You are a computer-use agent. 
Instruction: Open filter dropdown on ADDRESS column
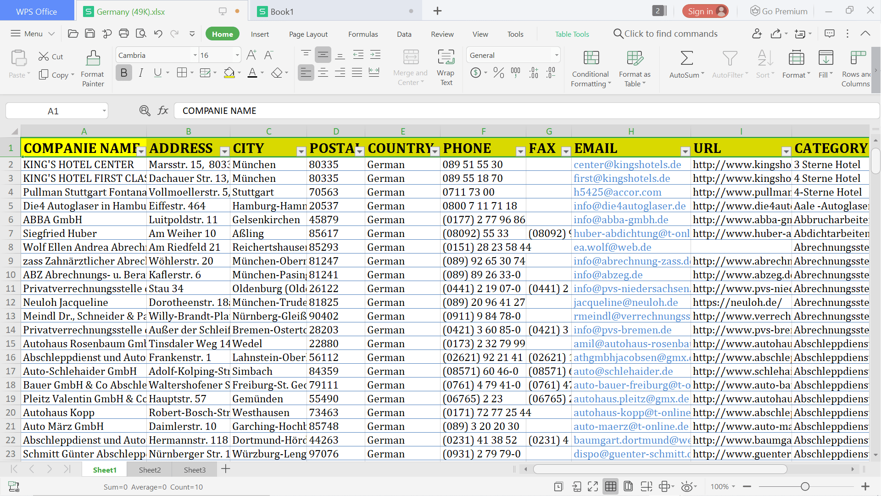click(224, 151)
